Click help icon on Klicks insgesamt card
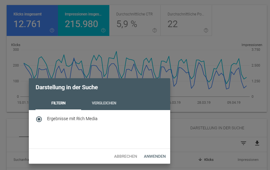The image size is (270, 170). [52, 30]
